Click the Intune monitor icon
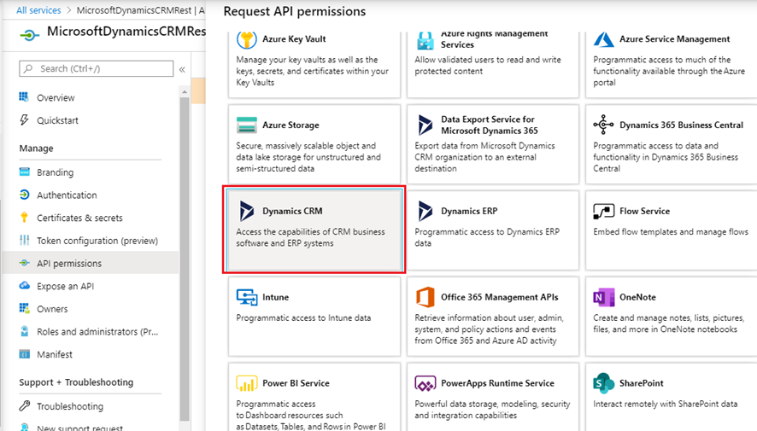This screenshot has width=757, height=431. pos(247,297)
